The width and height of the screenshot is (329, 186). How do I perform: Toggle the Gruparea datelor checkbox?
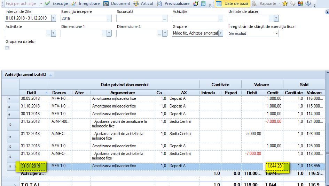[7, 48]
